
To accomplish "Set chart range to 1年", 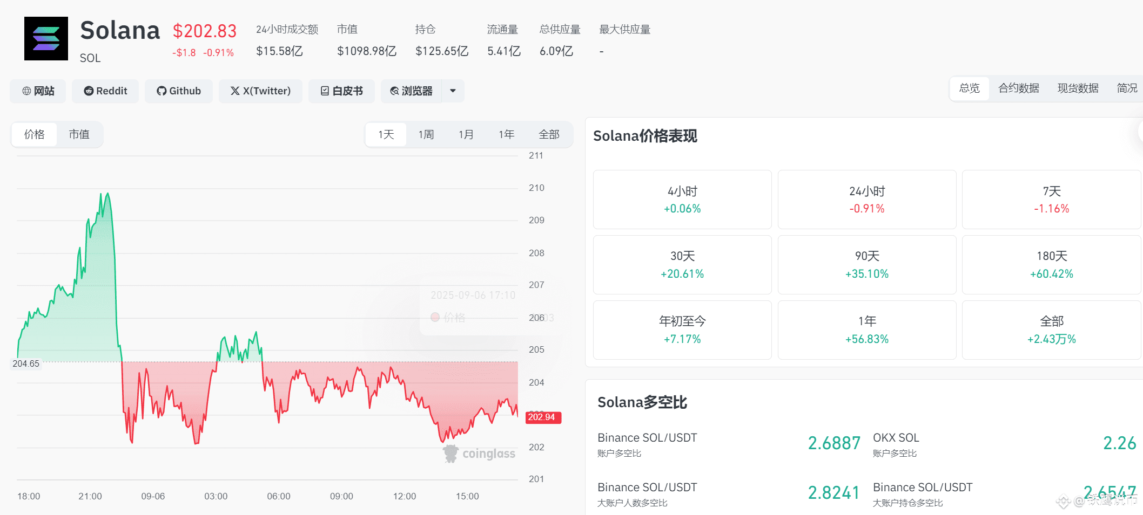I will pyautogui.click(x=507, y=134).
